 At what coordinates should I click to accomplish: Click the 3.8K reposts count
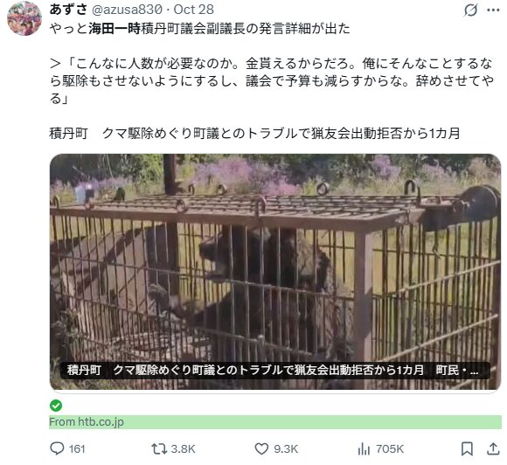click(x=183, y=449)
